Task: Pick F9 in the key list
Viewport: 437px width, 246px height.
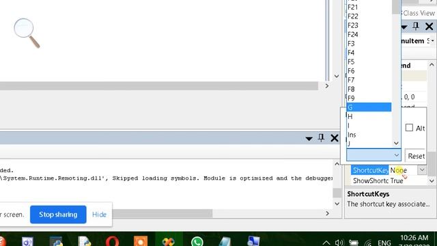Action: pyautogui.click(x=369, y=98)
